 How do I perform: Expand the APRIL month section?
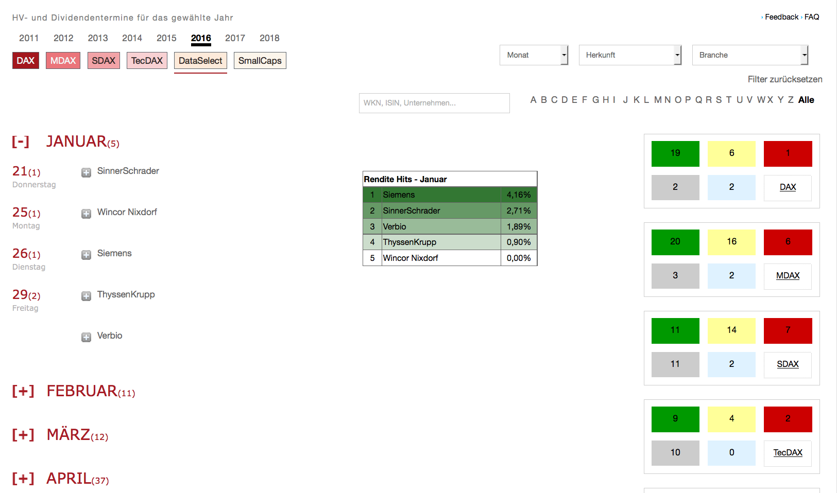pos(23,479)
